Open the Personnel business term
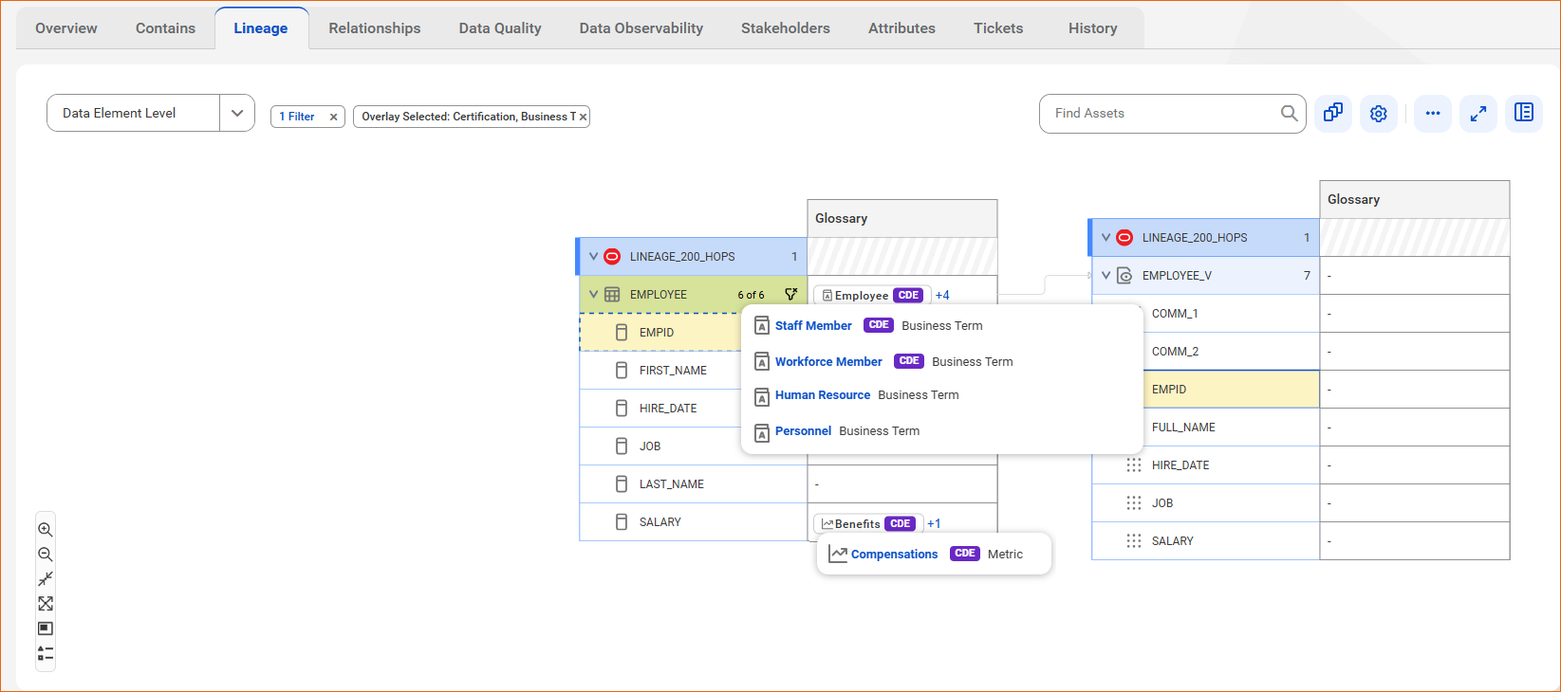Image resolution: width=1561 pixels, height=692 pixels. tap(803, 430)
